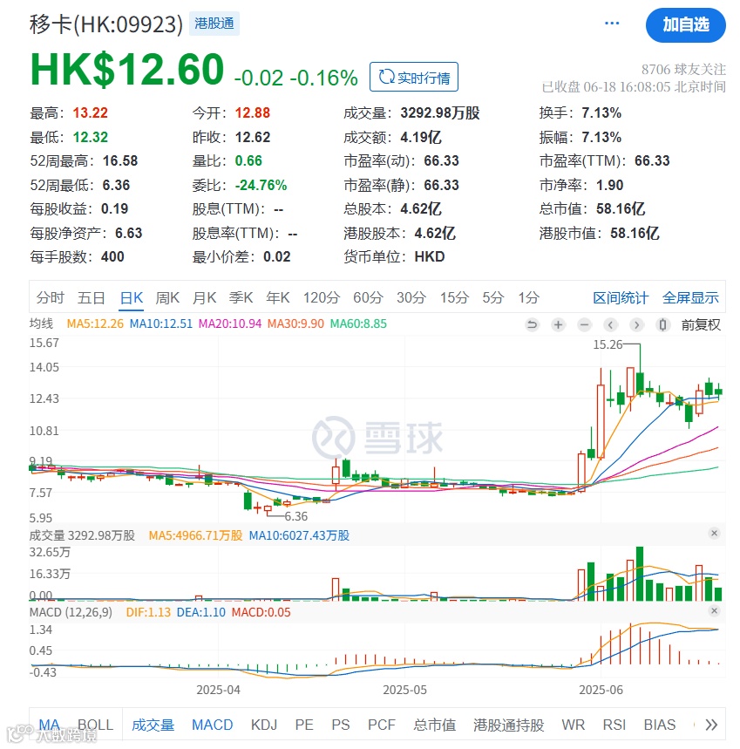
Task: Switch to the 分时 chart tab
Action: tap(51, 297)
